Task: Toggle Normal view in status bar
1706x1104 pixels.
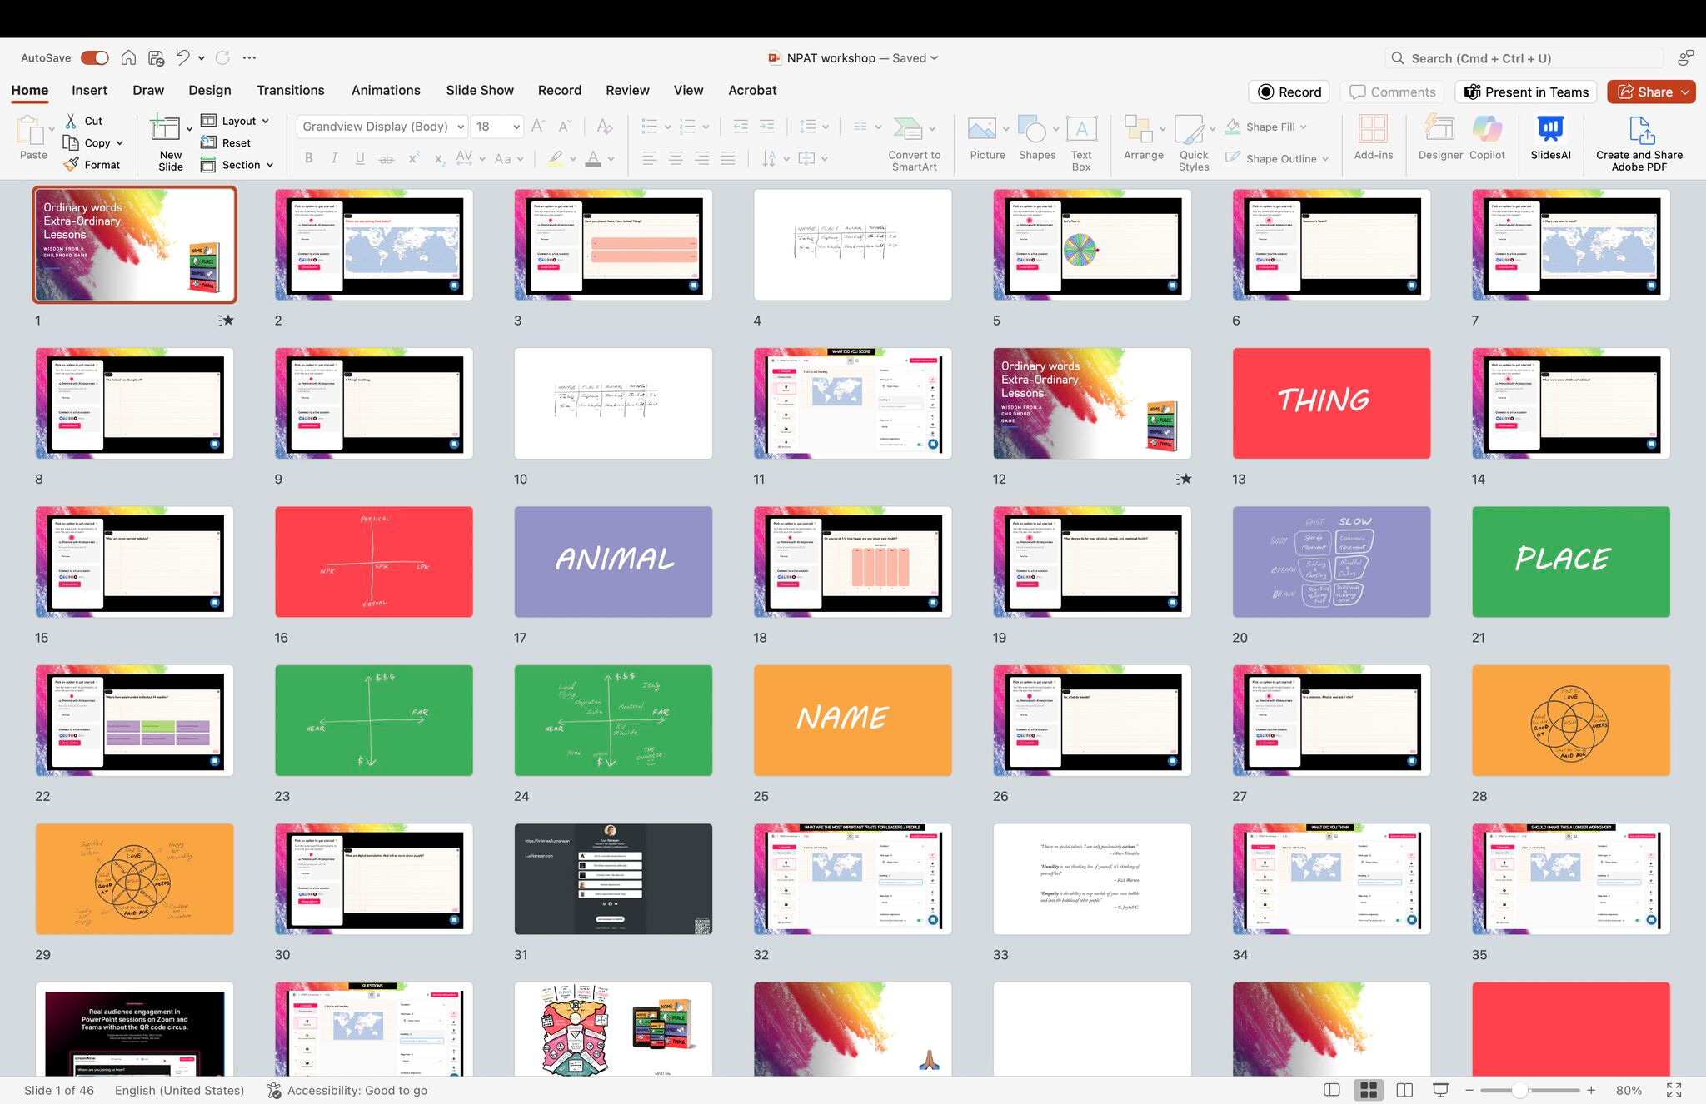Action: [1332, 1090]
